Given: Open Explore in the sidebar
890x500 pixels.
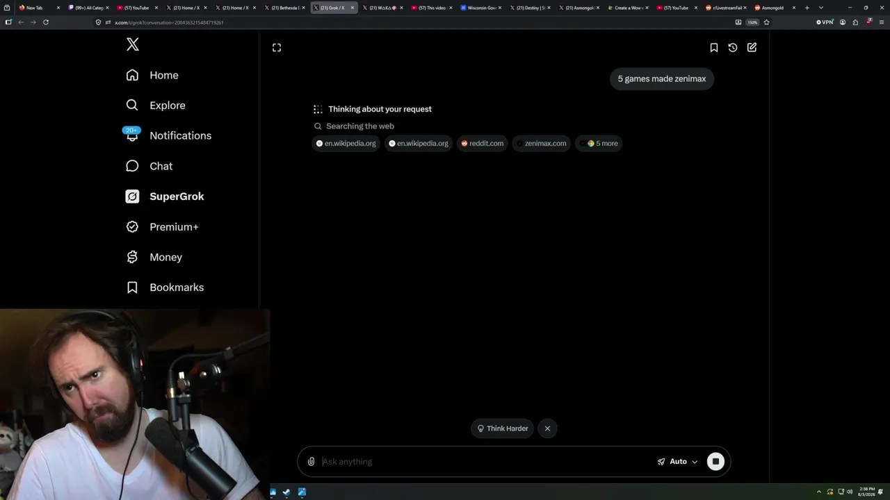Looking at the screenshot, I should tap(156, 106).
